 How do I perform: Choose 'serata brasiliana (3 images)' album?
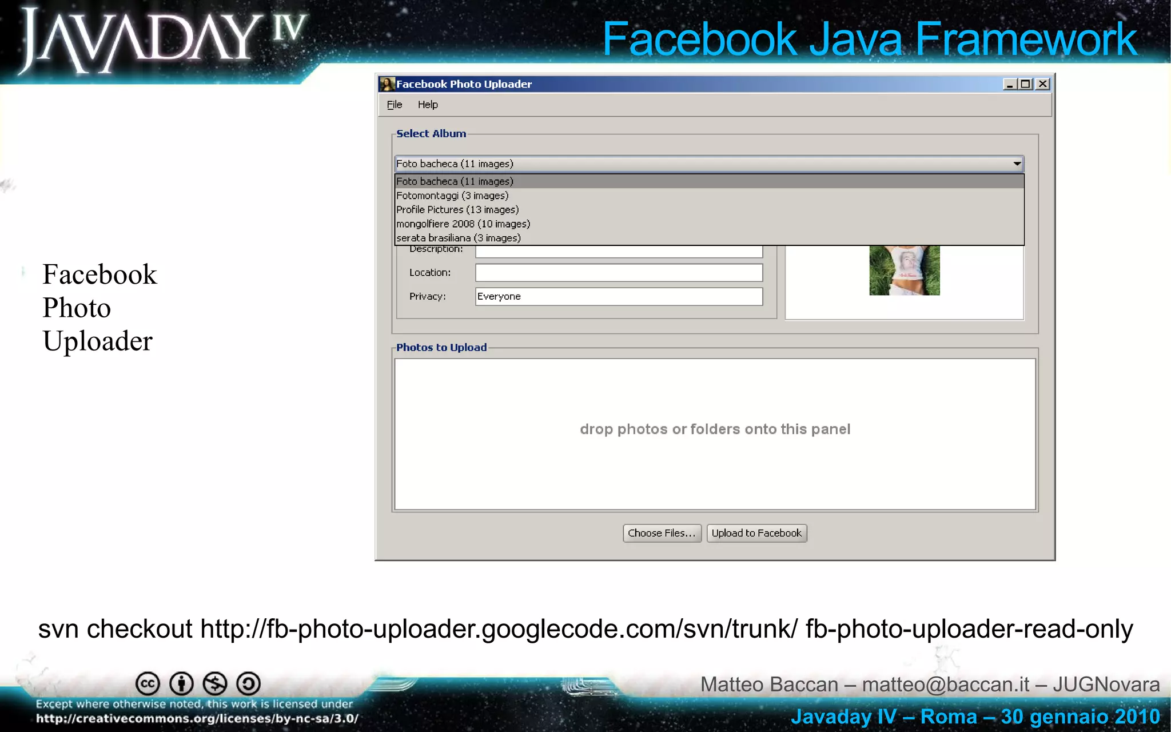click(709, 238)
